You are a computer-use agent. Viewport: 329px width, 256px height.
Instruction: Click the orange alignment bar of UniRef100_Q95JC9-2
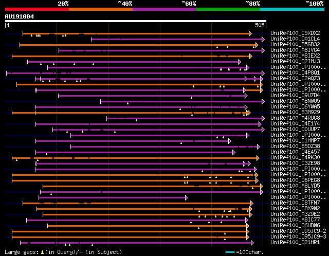click(130, 232)
